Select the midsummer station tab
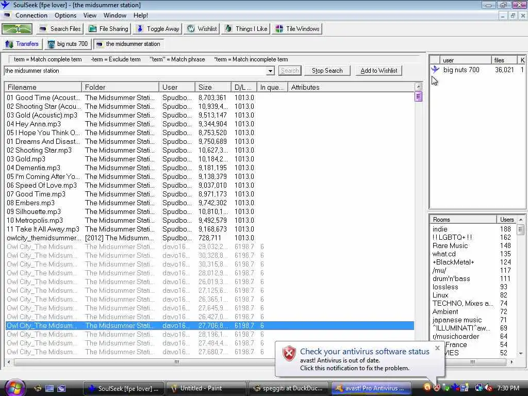The width and height of the screenshot is (528, 396). pyautogui.click(x=128, y=44)
